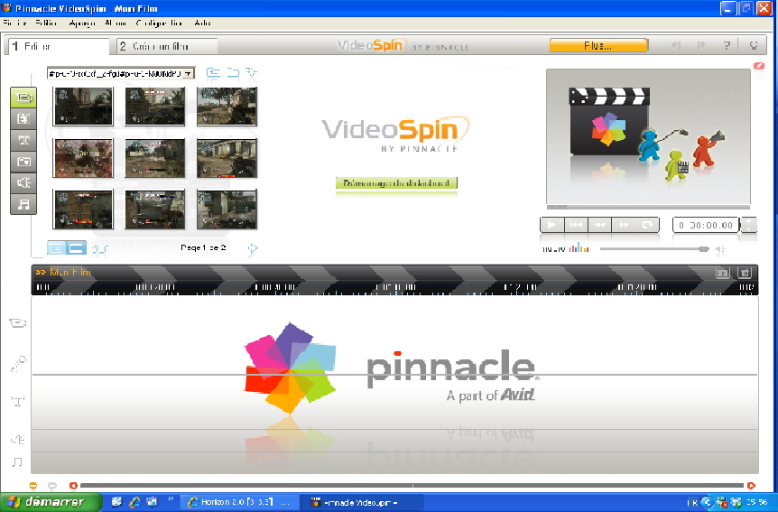This screenshot has height=512, width=778.
Task: Click the fast forward button in player
Action: [x=624, y=225]
